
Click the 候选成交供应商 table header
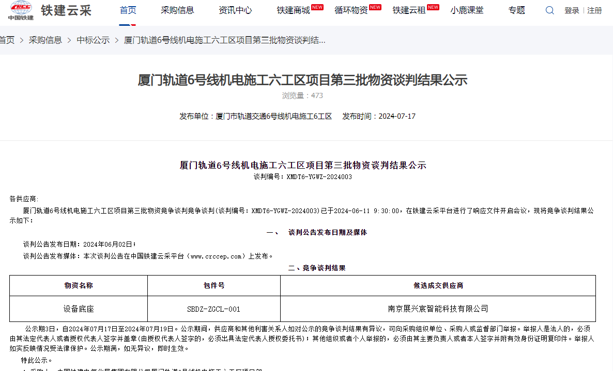click(x=438, y=285)
